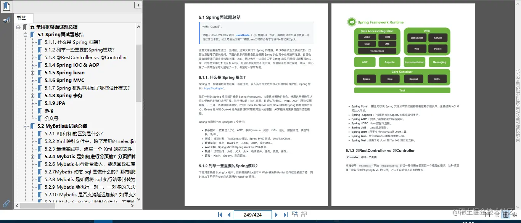Go to the previous page
Viewport: 521px width, 223px height.
229,215
